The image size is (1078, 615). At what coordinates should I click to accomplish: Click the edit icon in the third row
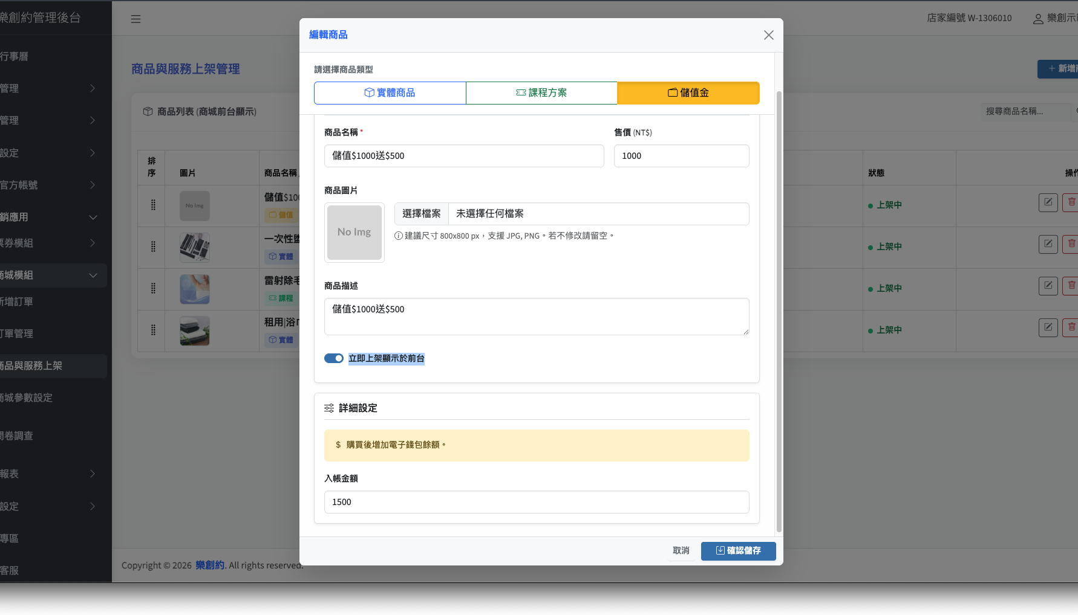point(1048,286)
